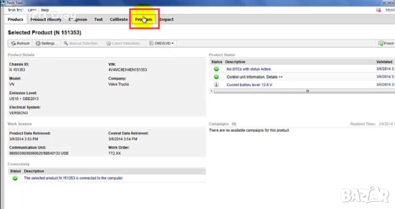Click info icon beside battery level row
Image resolution: width=395 pixels, height=209 pixels.
(216, 85)
